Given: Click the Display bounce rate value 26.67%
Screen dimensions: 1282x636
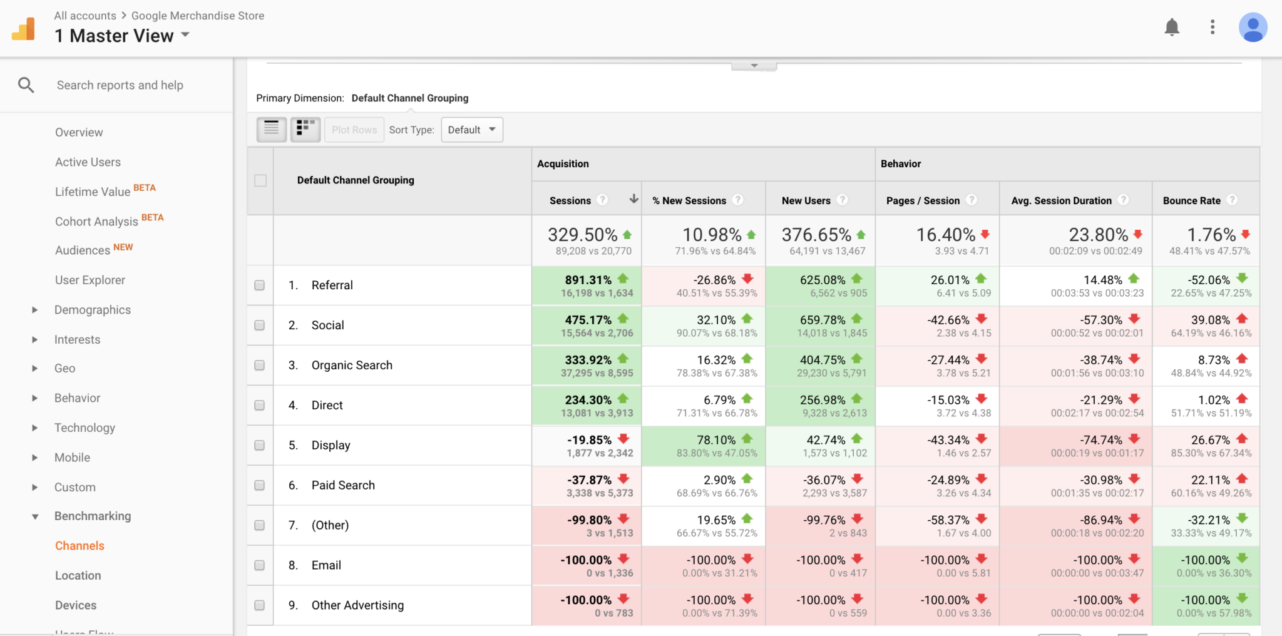Looking at the screenshot, I should point(1211,440).
